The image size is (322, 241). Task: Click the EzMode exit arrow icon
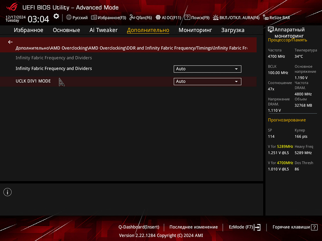point(257,227)
